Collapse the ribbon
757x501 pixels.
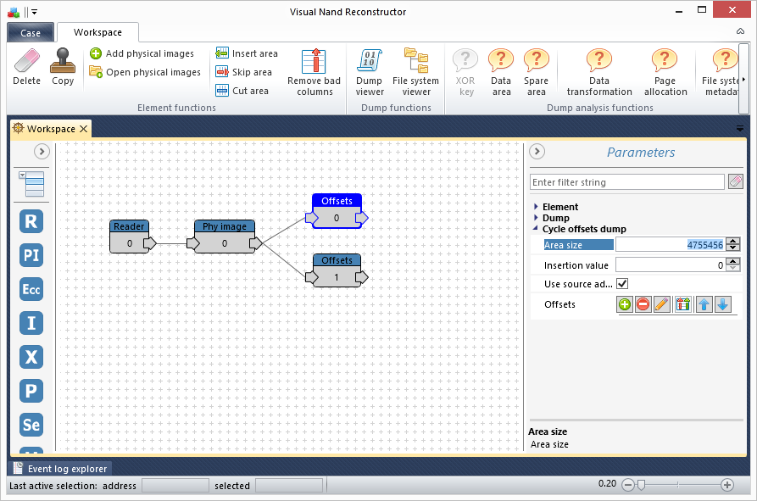point(740,31)
